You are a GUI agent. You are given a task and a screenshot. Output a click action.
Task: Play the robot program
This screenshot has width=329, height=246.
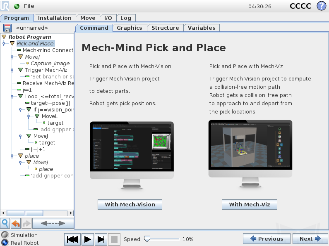(87, 239)
